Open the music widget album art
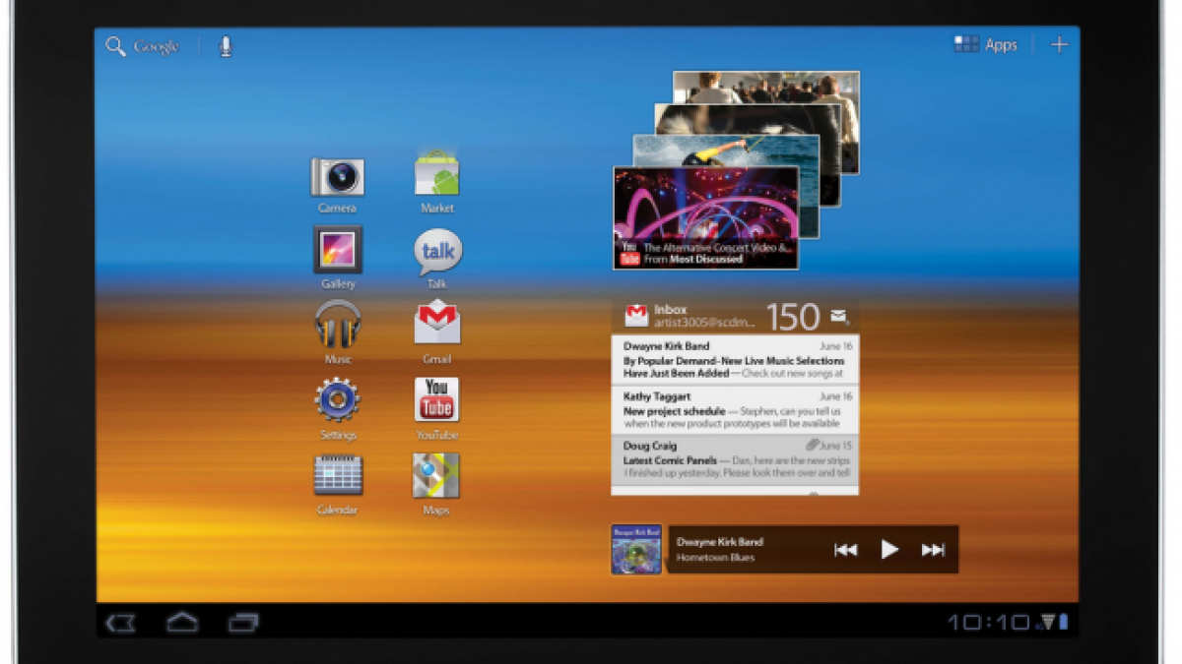Image resolution: width=1182 pixels, height=664 pixels. [636, 549]
